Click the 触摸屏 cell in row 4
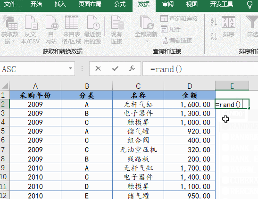 (x=138, y=122)
